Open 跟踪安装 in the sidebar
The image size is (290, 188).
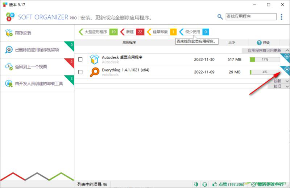coord(37,33)
